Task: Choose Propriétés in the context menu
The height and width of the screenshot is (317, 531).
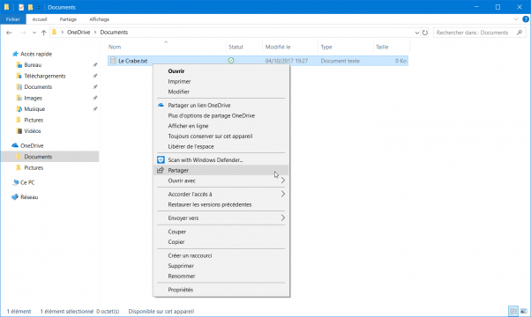Action: pyautogui.click(x=221, y=290)
